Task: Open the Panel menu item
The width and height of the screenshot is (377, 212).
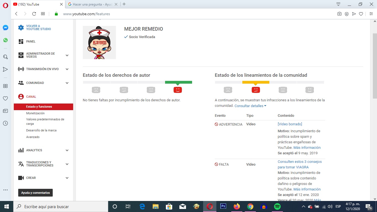Action: pos(31,41)
